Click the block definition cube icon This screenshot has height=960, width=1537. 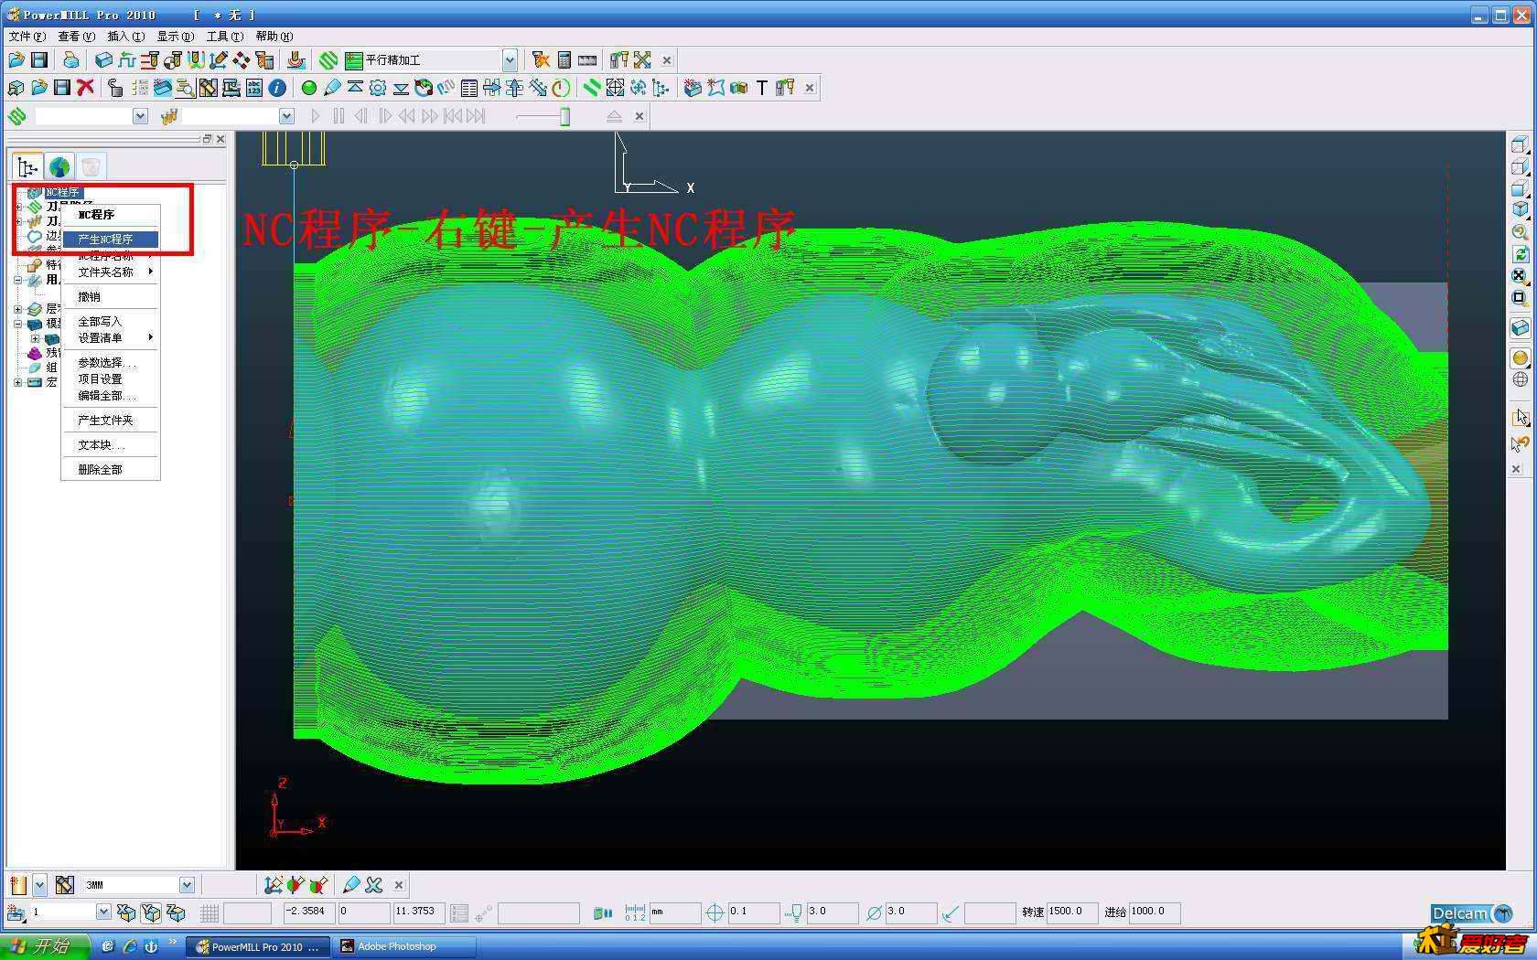click(103, 60)
